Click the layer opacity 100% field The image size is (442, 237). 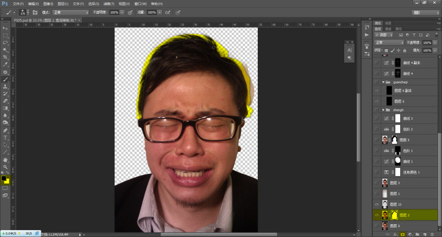point(427,43)
